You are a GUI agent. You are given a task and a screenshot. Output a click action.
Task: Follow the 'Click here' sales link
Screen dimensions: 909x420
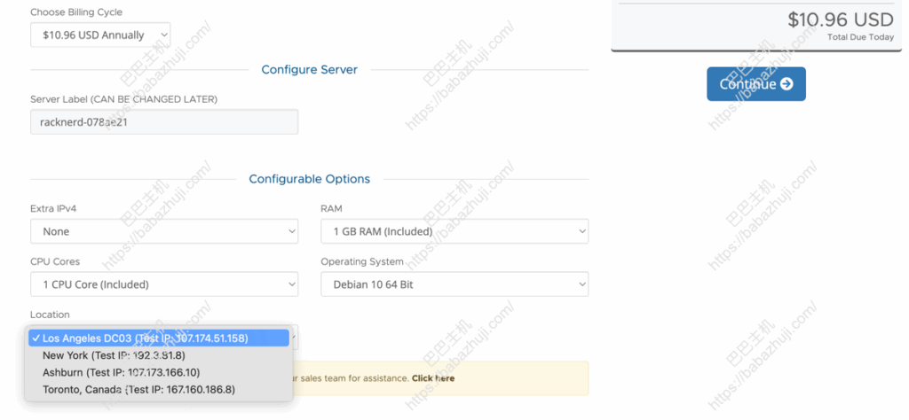(x=433, y=378)
